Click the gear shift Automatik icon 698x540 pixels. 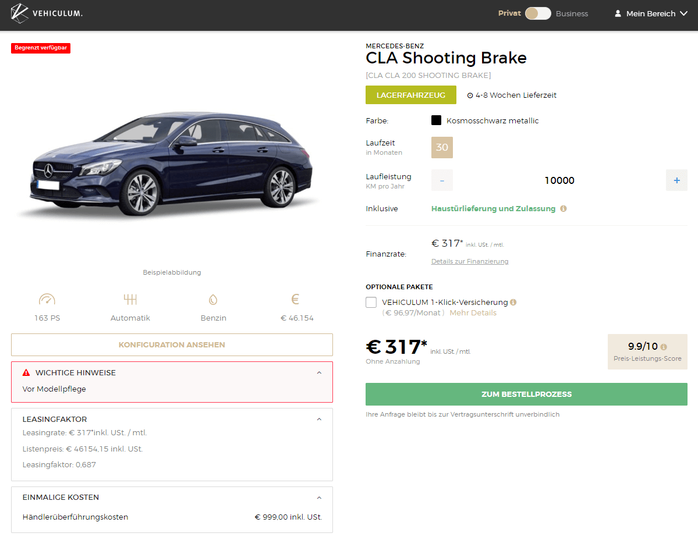pos(130,300)
